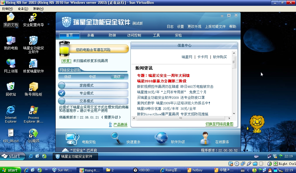This screenshot has width=296, height=173.
Task: Select 专业模式 professional mode
Action: tap(93, 93)
